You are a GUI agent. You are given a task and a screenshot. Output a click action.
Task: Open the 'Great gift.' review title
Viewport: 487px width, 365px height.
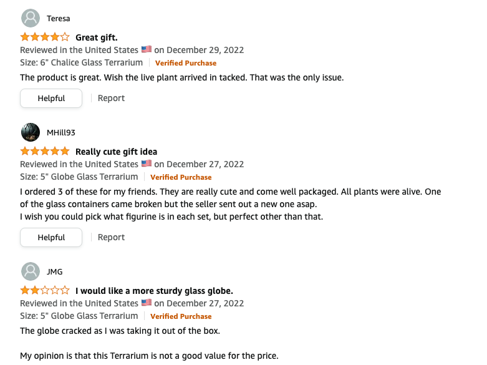(x=97, y=37)
